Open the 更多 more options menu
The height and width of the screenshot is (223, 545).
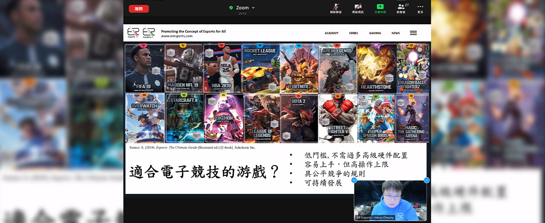(x=420, y=9)
